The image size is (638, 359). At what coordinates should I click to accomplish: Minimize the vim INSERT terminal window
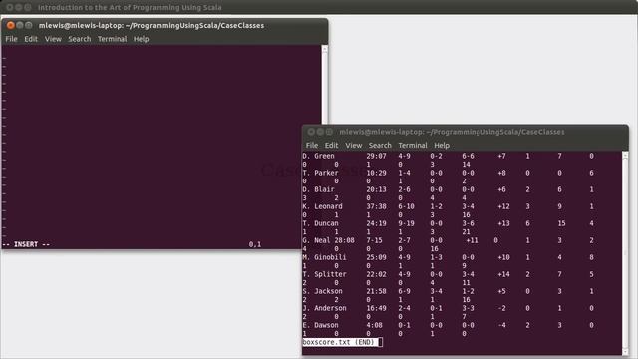pos(20,25)
